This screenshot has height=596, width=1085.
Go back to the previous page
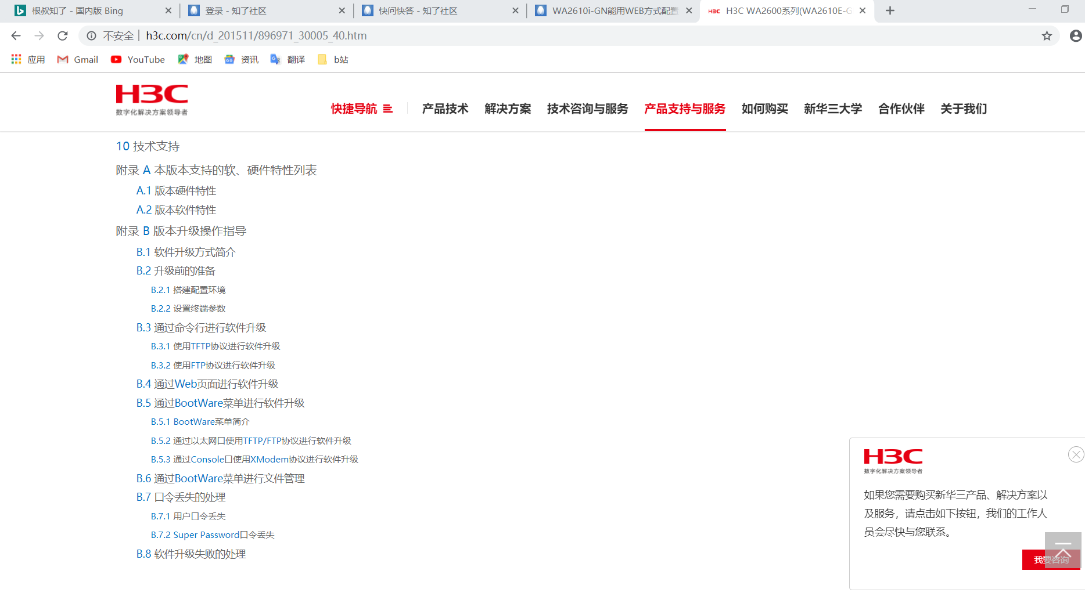coord(16,36)
